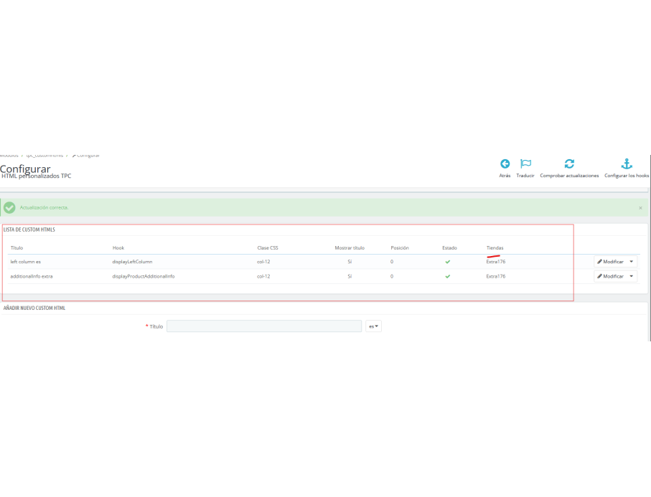
Task: Click col-12 in the left column es row
Action: pos(263,262)
